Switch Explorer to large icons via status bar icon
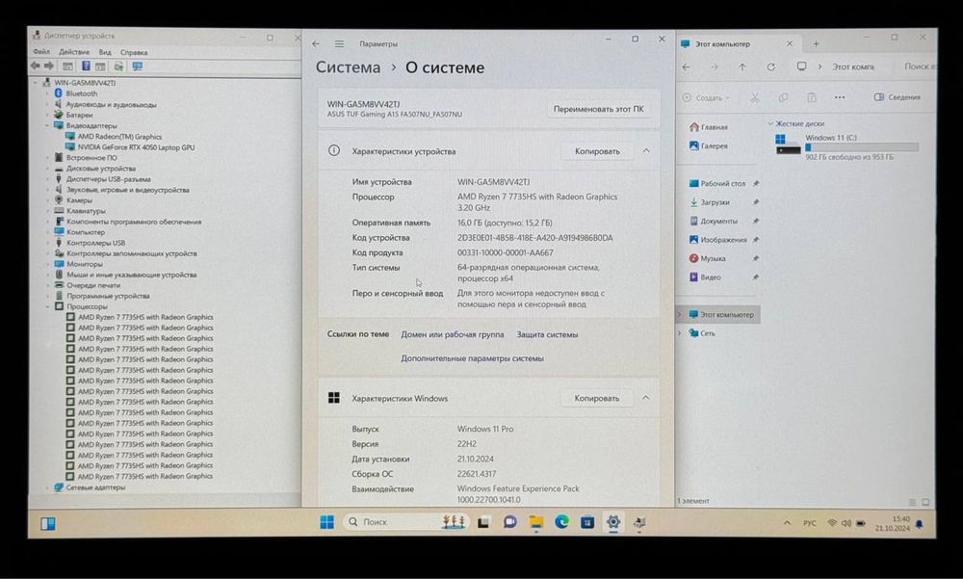This screenshot has width=963, height=579. 925,502
